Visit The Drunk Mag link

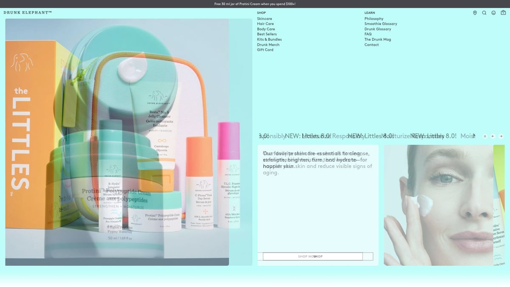click(x=378, y=40)
